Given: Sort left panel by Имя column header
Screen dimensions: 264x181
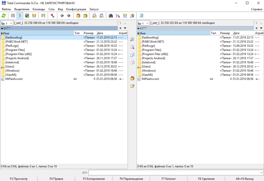Looking at the screenshot, I should (x=37, y=33).
